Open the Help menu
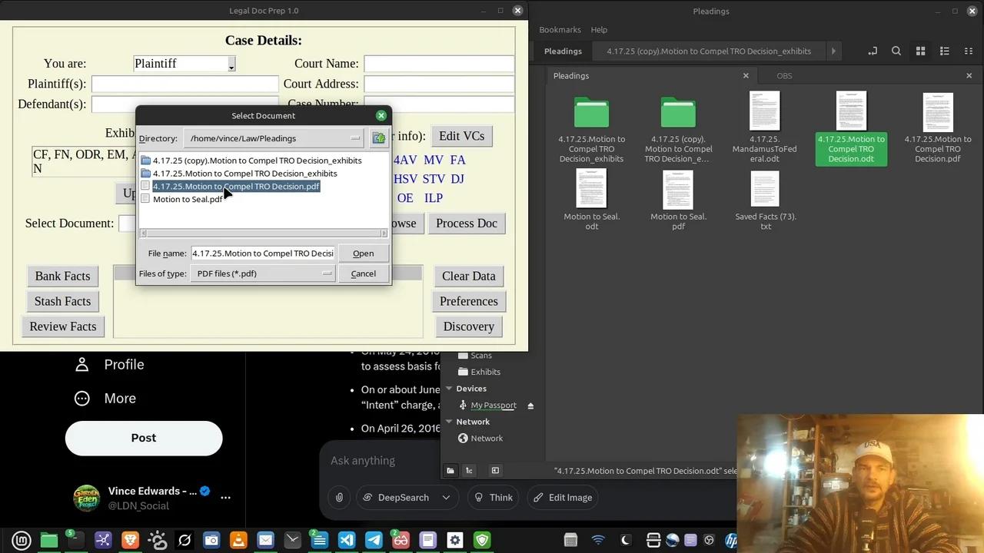Screen dimensions: 984x553 599,29
